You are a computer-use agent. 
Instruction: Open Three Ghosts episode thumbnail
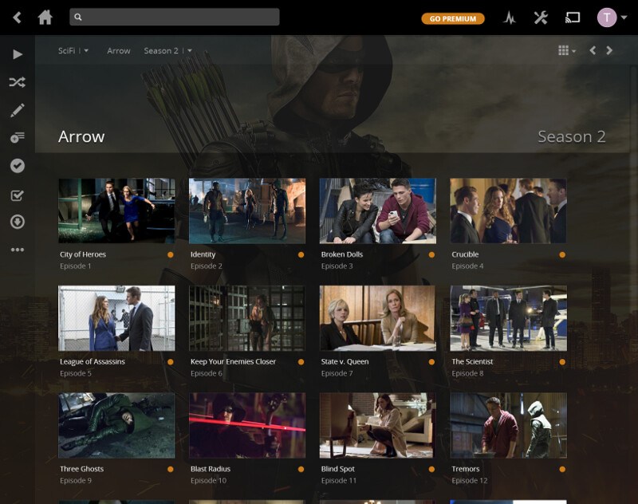[x=116, y=426]
